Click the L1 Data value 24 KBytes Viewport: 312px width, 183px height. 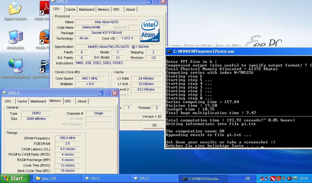[x=146, y=78]
